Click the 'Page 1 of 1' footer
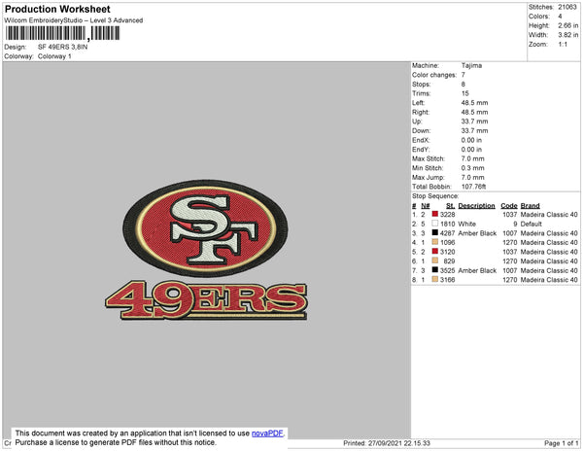583x451 pixels. coord(562,443)
